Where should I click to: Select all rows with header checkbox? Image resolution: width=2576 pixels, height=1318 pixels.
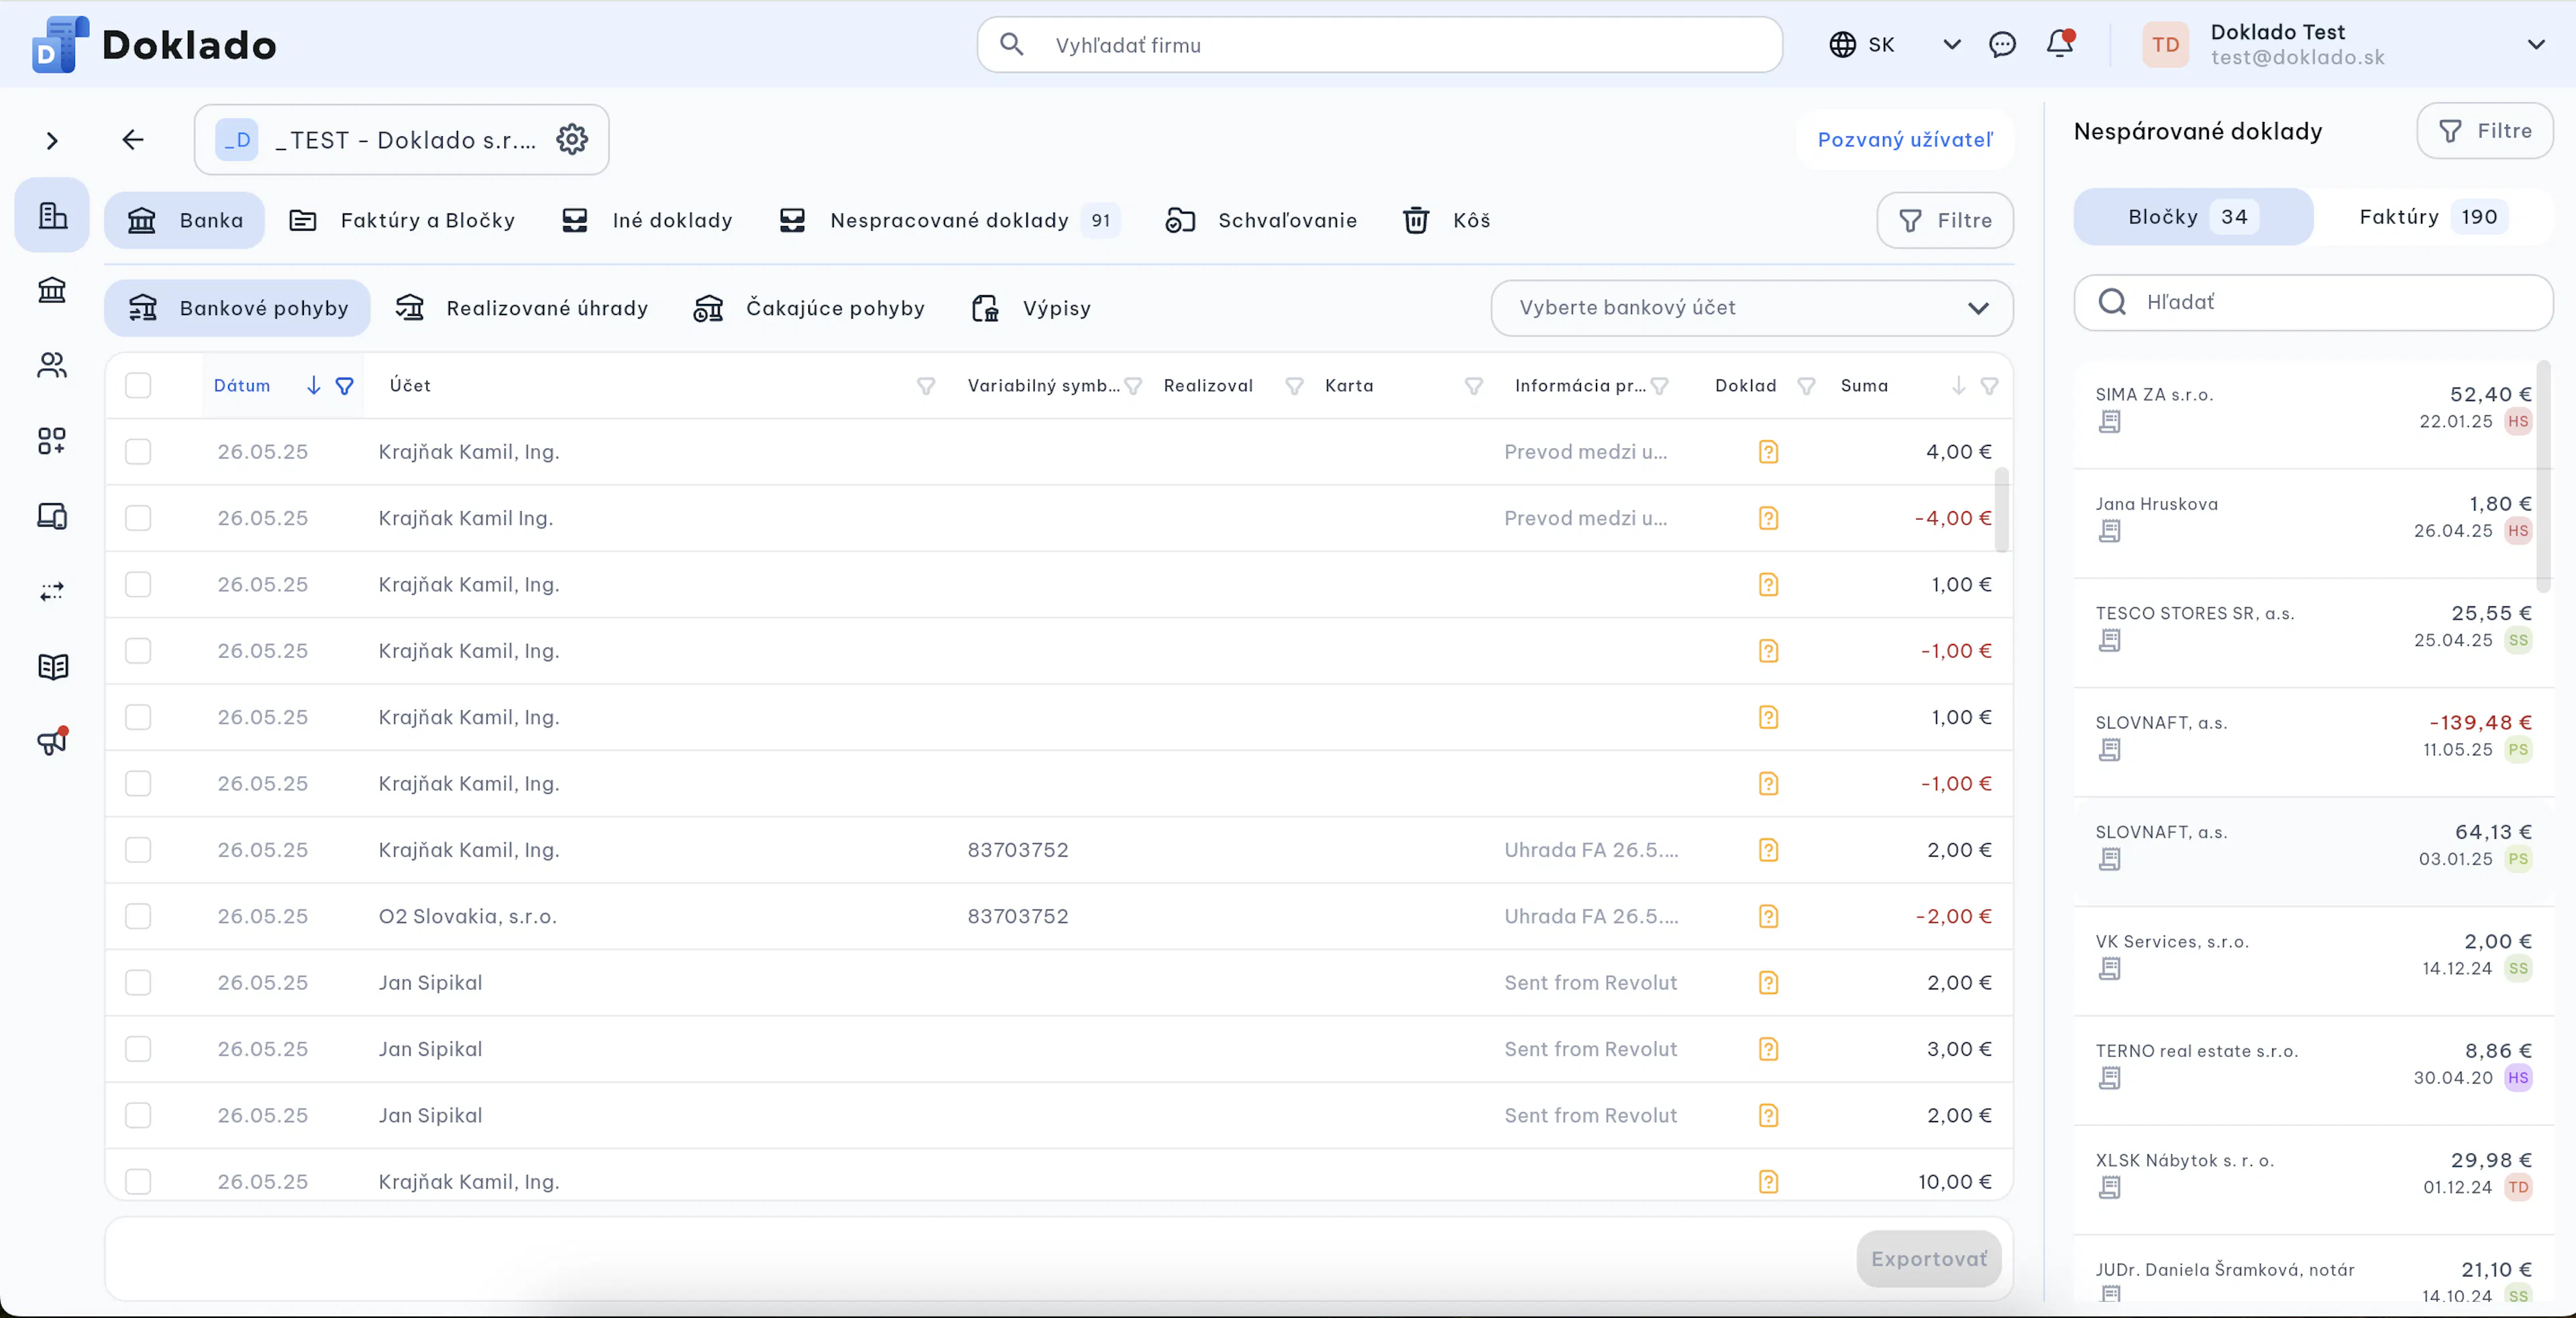(x=138, y=385)
